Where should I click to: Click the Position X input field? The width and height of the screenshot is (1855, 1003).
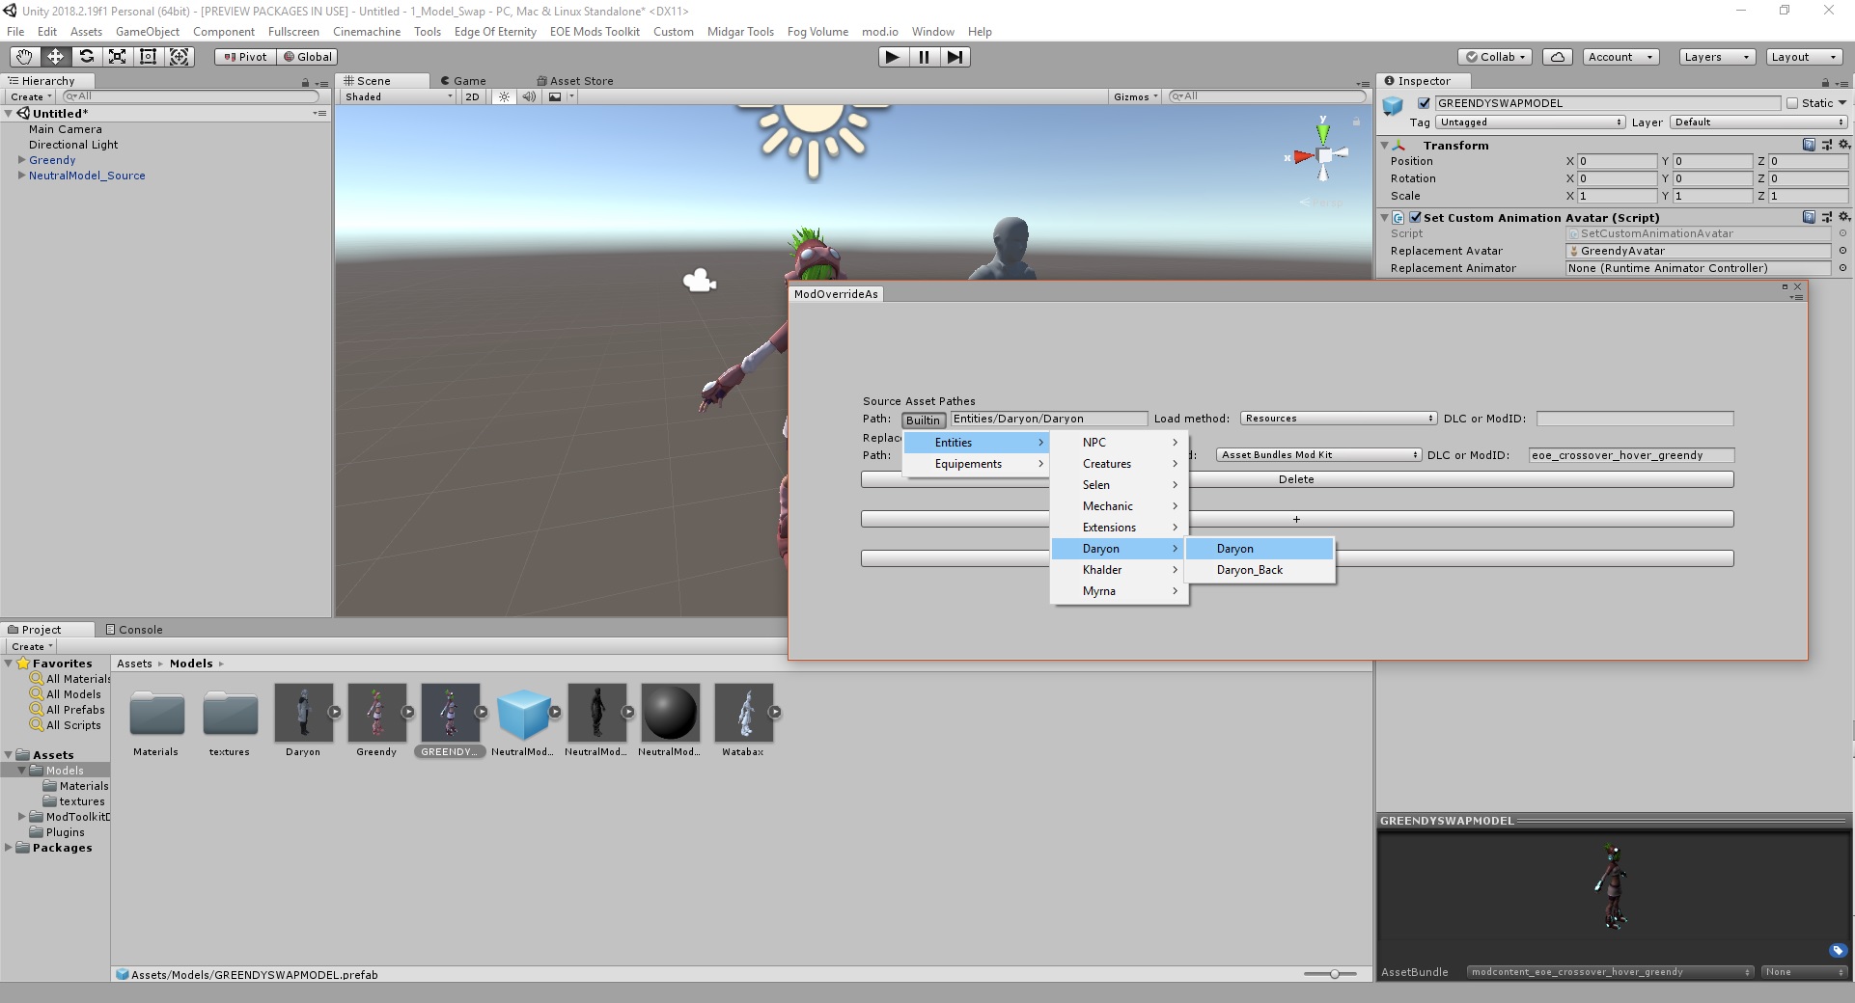pos(1617,161)
